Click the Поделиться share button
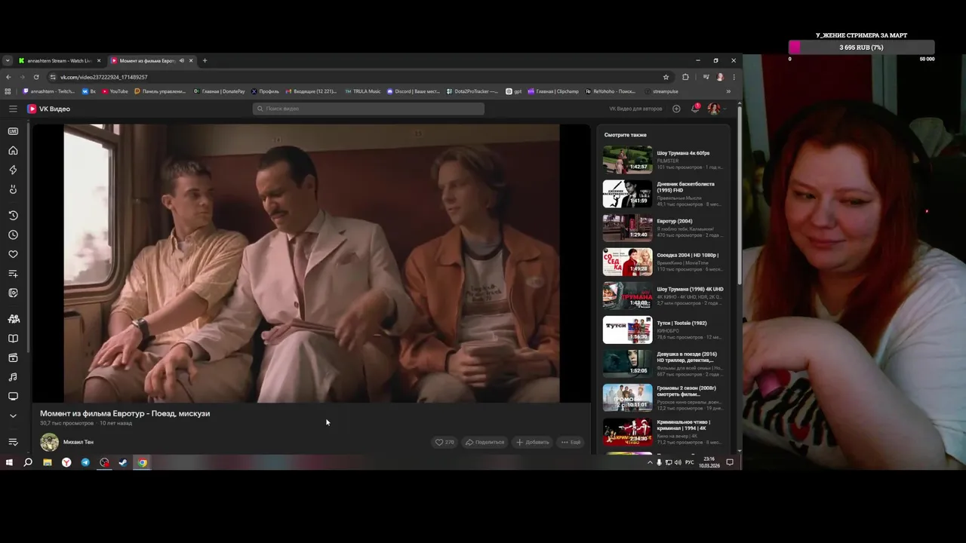Viewport: 966px width, 543px height. click(x=485, y=442)
